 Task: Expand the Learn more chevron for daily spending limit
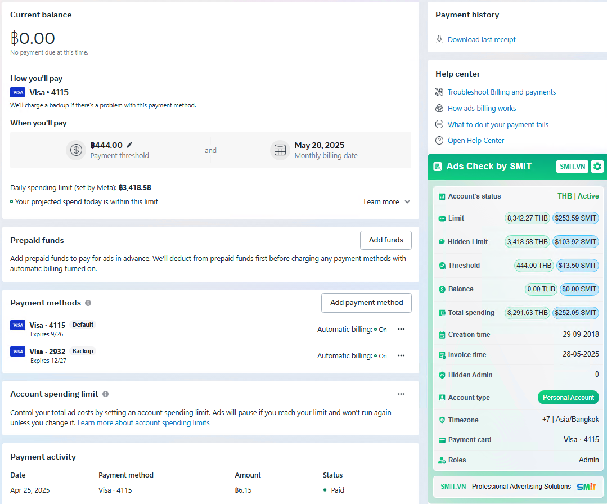coord(407,202)
